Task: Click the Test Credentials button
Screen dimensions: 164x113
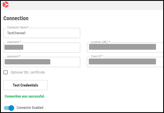Action: click(x=25, y=85)
